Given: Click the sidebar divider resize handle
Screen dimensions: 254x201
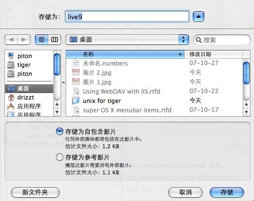Looking at the screenshot, I should tap(63, 83).
